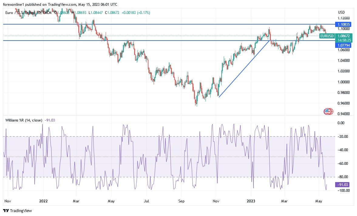Image resolution: width=357 pixels, height=216 pixels.
Task: Click the H1.08693 high value in legend
Action: [78, 13]
